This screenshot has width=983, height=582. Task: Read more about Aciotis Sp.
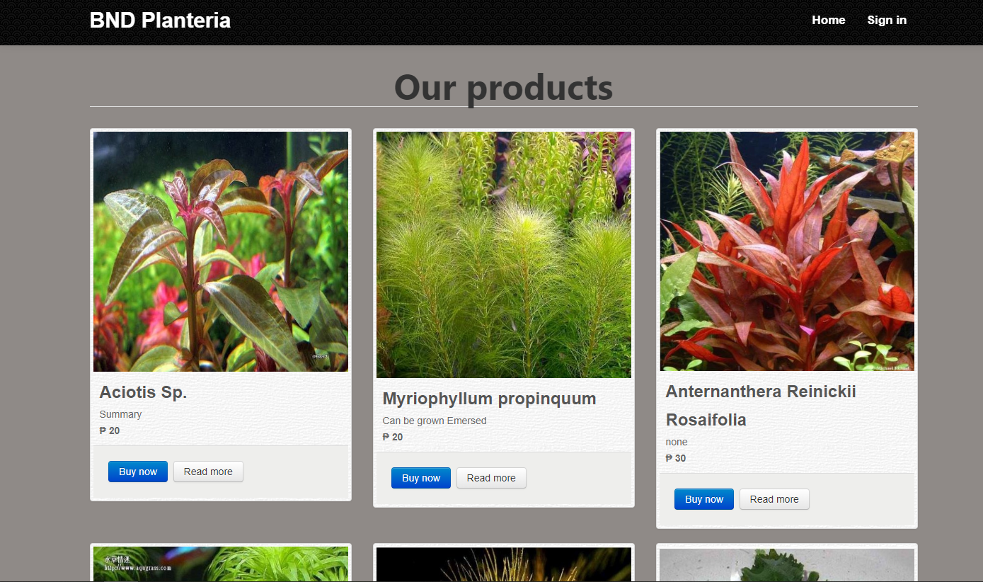click(208, 472)
